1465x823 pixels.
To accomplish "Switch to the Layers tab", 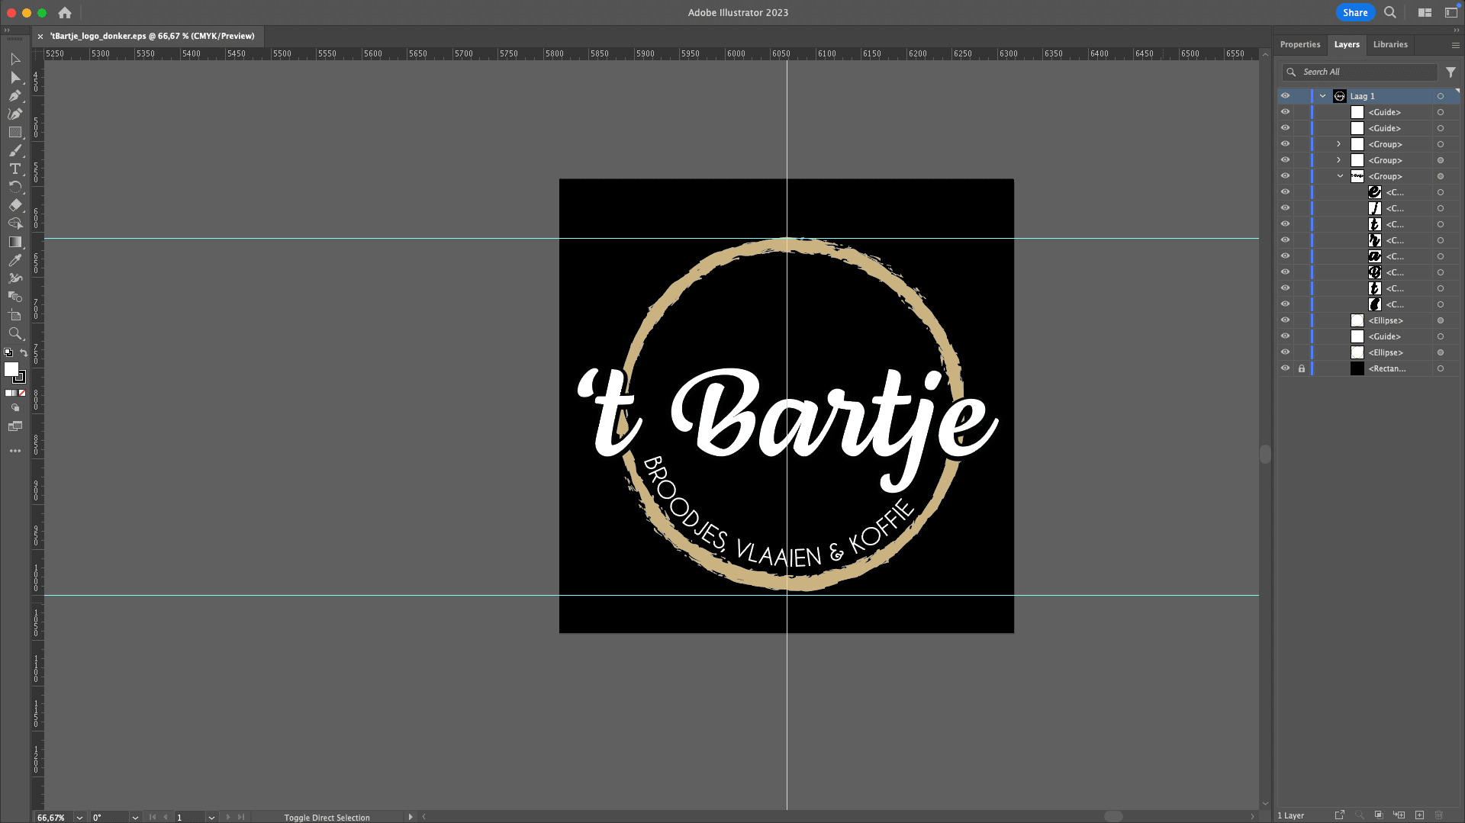I will 1347,45.
